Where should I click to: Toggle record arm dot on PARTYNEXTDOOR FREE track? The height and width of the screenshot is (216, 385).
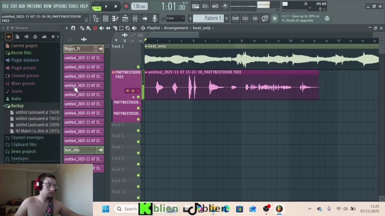[138, 91]
